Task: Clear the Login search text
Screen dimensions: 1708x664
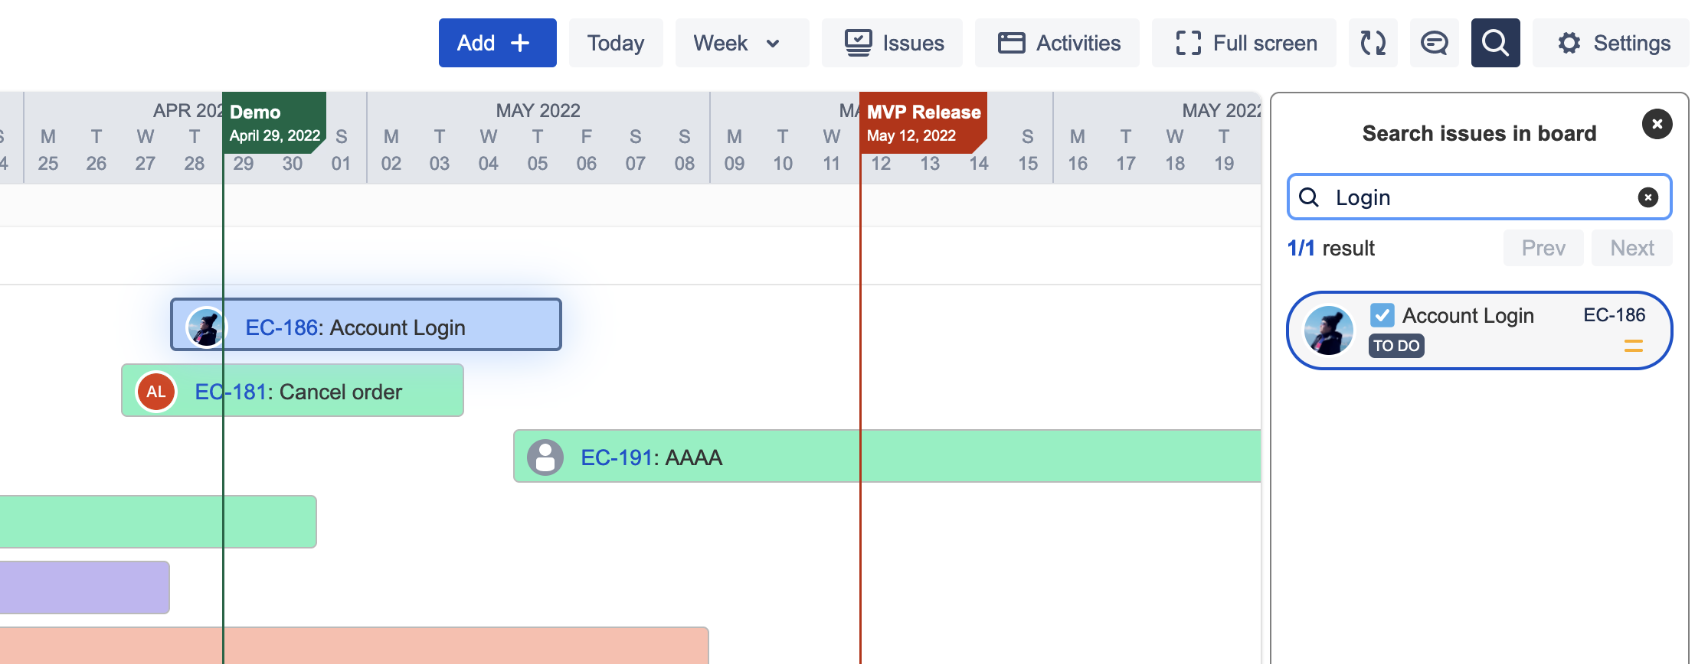Action: pyautogui.click(x=1647, y=197)
